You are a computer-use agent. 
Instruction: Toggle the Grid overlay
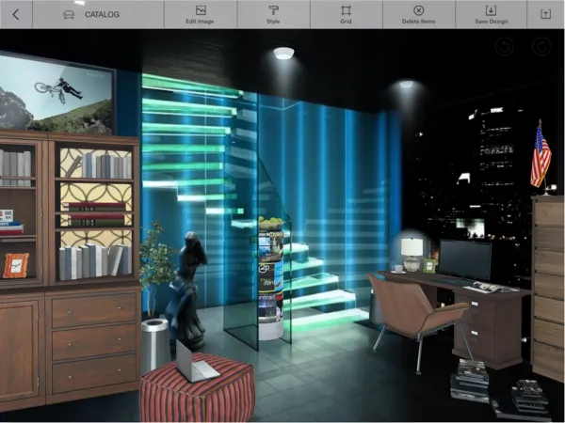click(x=346, y=14)
